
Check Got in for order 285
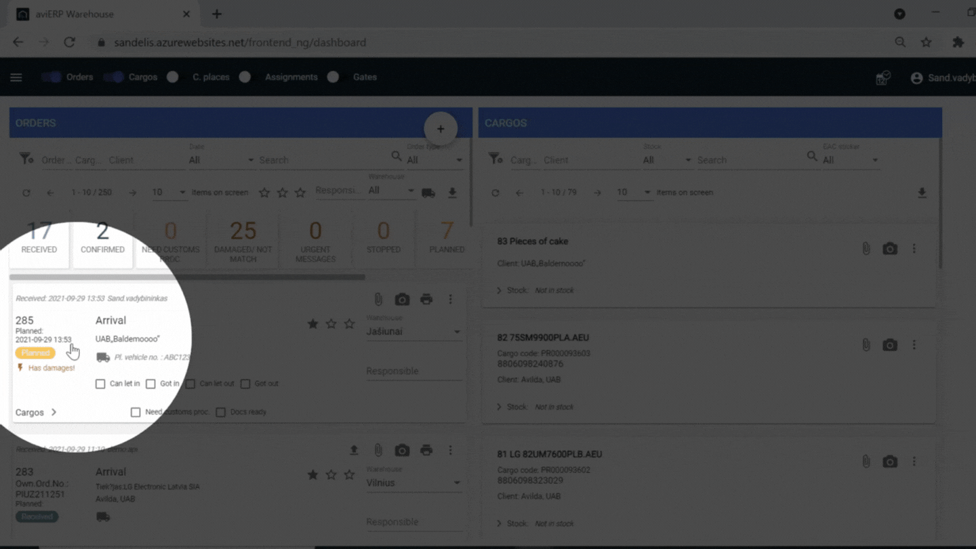click(x=150, y=384)
